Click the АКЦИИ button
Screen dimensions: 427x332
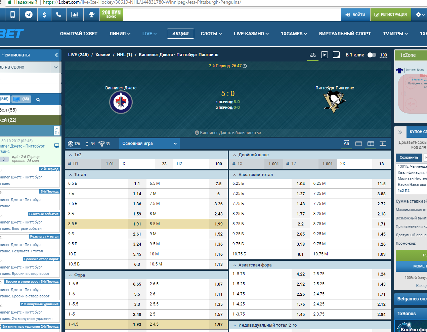point(180,34)
